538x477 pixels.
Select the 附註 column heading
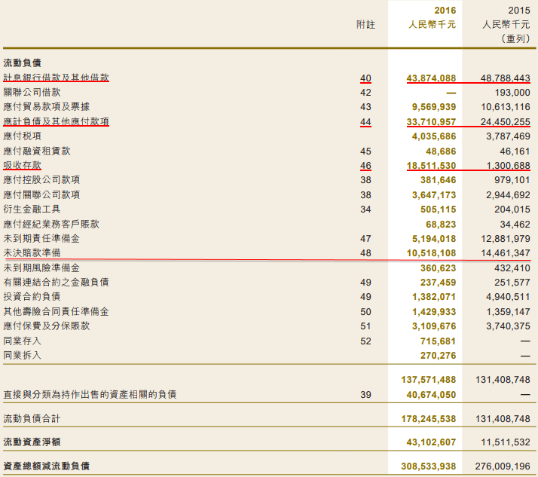pyautogui.click(x=365, y=24)
